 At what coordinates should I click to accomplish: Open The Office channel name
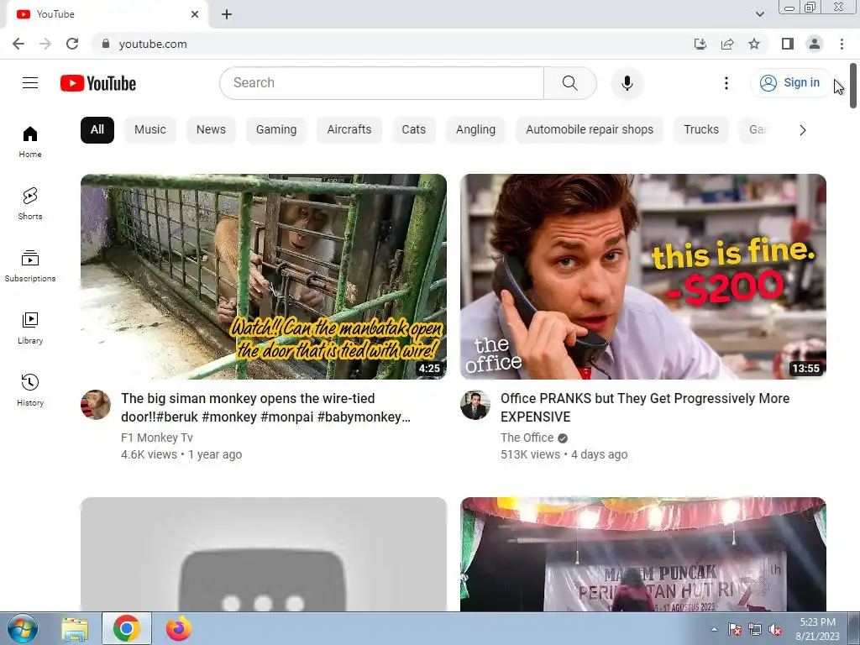coord(527,438)
